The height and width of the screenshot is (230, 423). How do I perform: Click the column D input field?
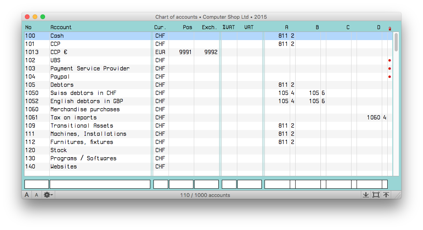[x=369, y=184]
